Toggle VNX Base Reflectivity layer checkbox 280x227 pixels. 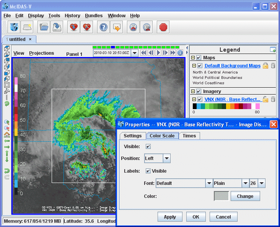pos(200,100)
